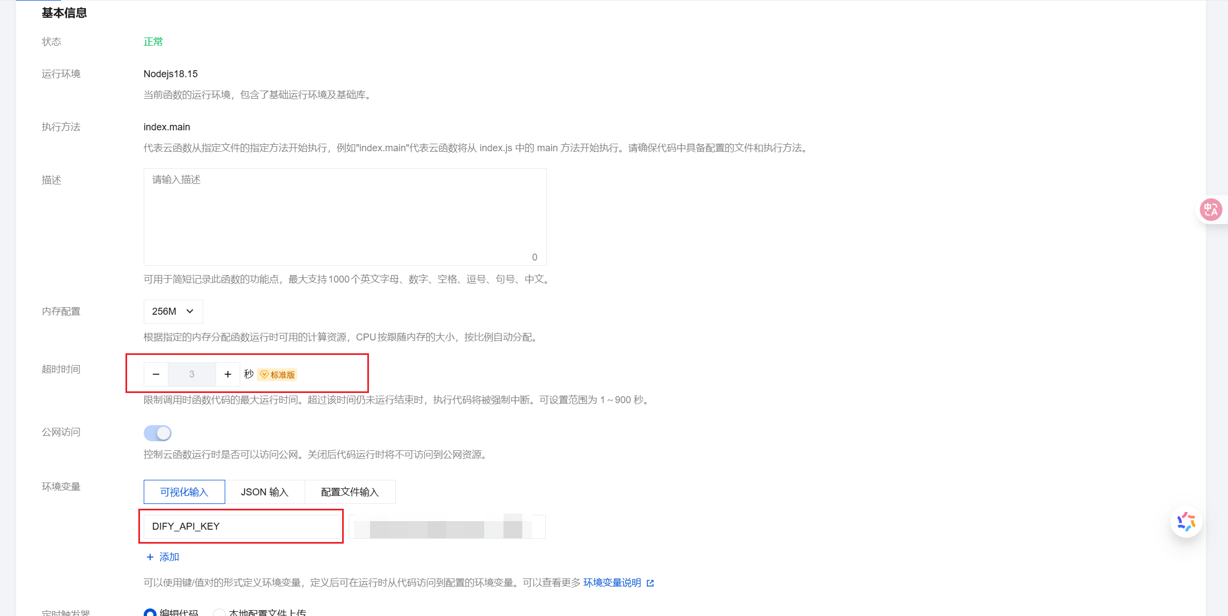Select the 编辑代码 radio option
This screenshot has height=616, width=1228.
click(150, 613)
